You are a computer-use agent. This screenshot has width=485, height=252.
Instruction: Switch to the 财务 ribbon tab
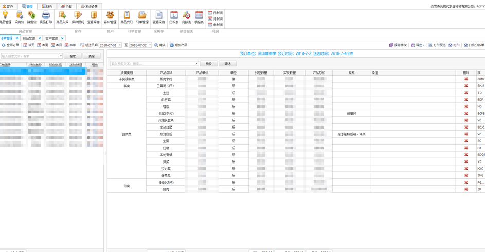[x=46, y=6]
